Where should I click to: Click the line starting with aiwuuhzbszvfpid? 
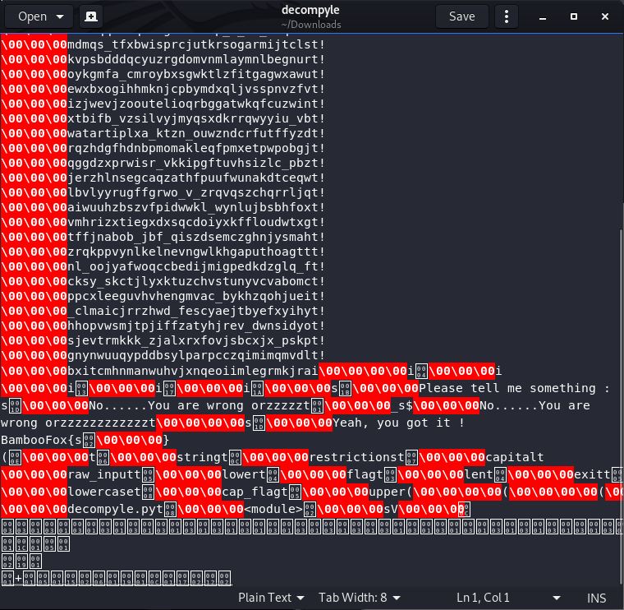pos(163,207)
